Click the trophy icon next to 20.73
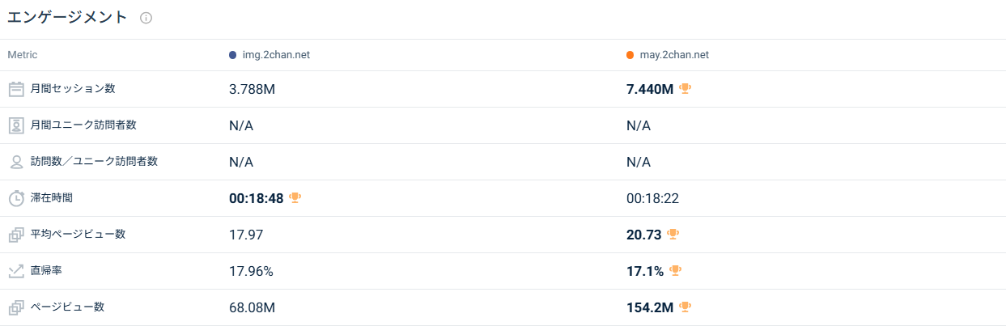 [673, 234]
